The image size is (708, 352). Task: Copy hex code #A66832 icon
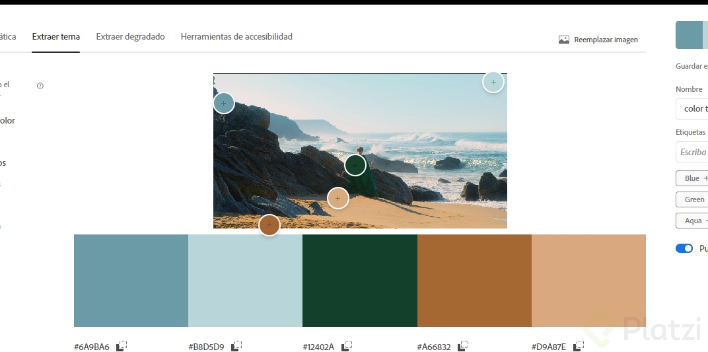pyautogui.click(x=464, y=346)
